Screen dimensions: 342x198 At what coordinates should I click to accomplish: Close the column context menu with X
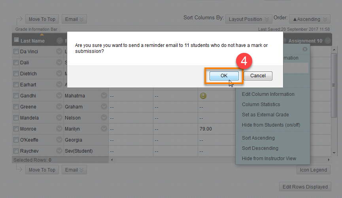click(x=305, y=49)
